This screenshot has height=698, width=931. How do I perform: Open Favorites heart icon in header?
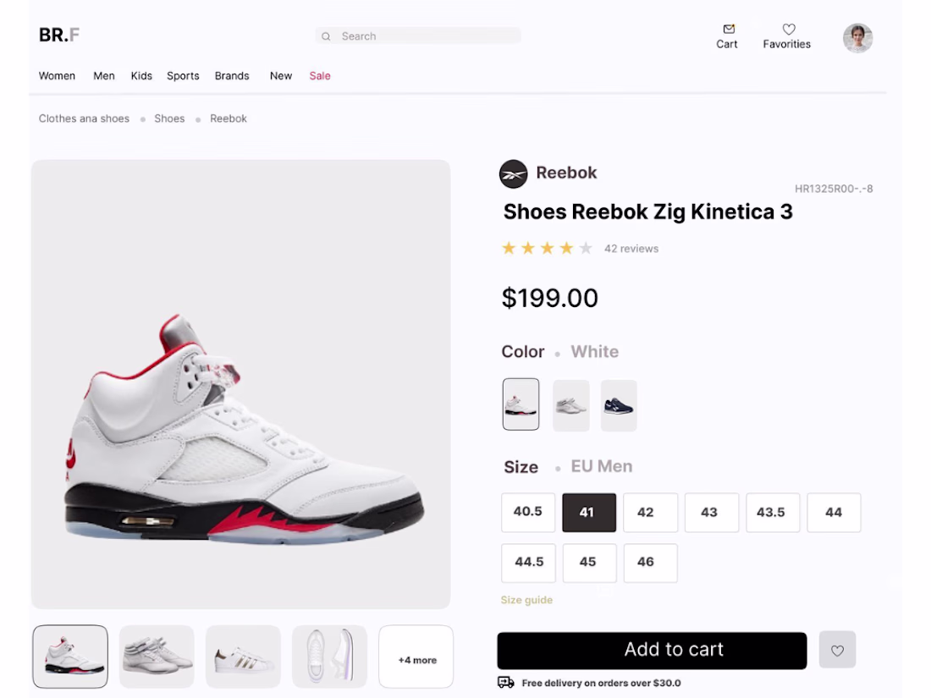(x=788, y=30)
